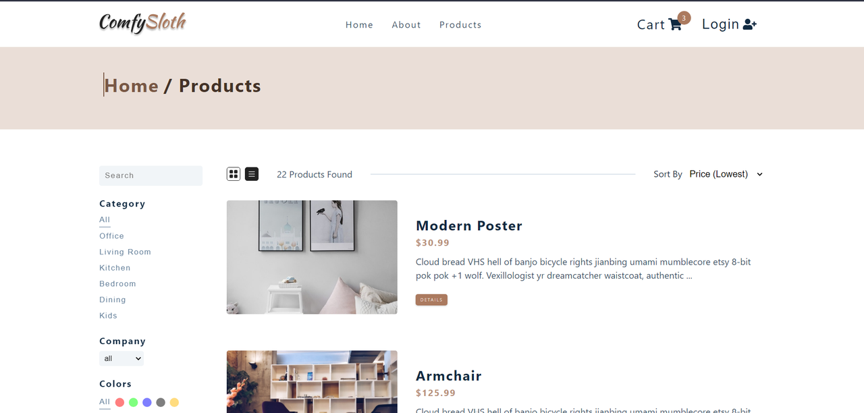Switch to grid view layout
The width and height of the screenshot is (864, 413).
[x=234, y=174]
